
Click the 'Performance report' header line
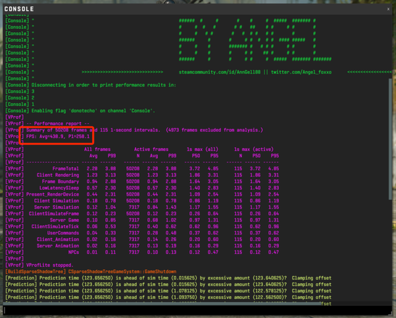pyautogui.click(x=56, y=124)
